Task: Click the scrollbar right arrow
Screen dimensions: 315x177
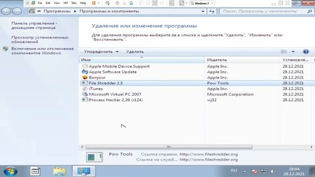Action: click(x=312, y=147)
